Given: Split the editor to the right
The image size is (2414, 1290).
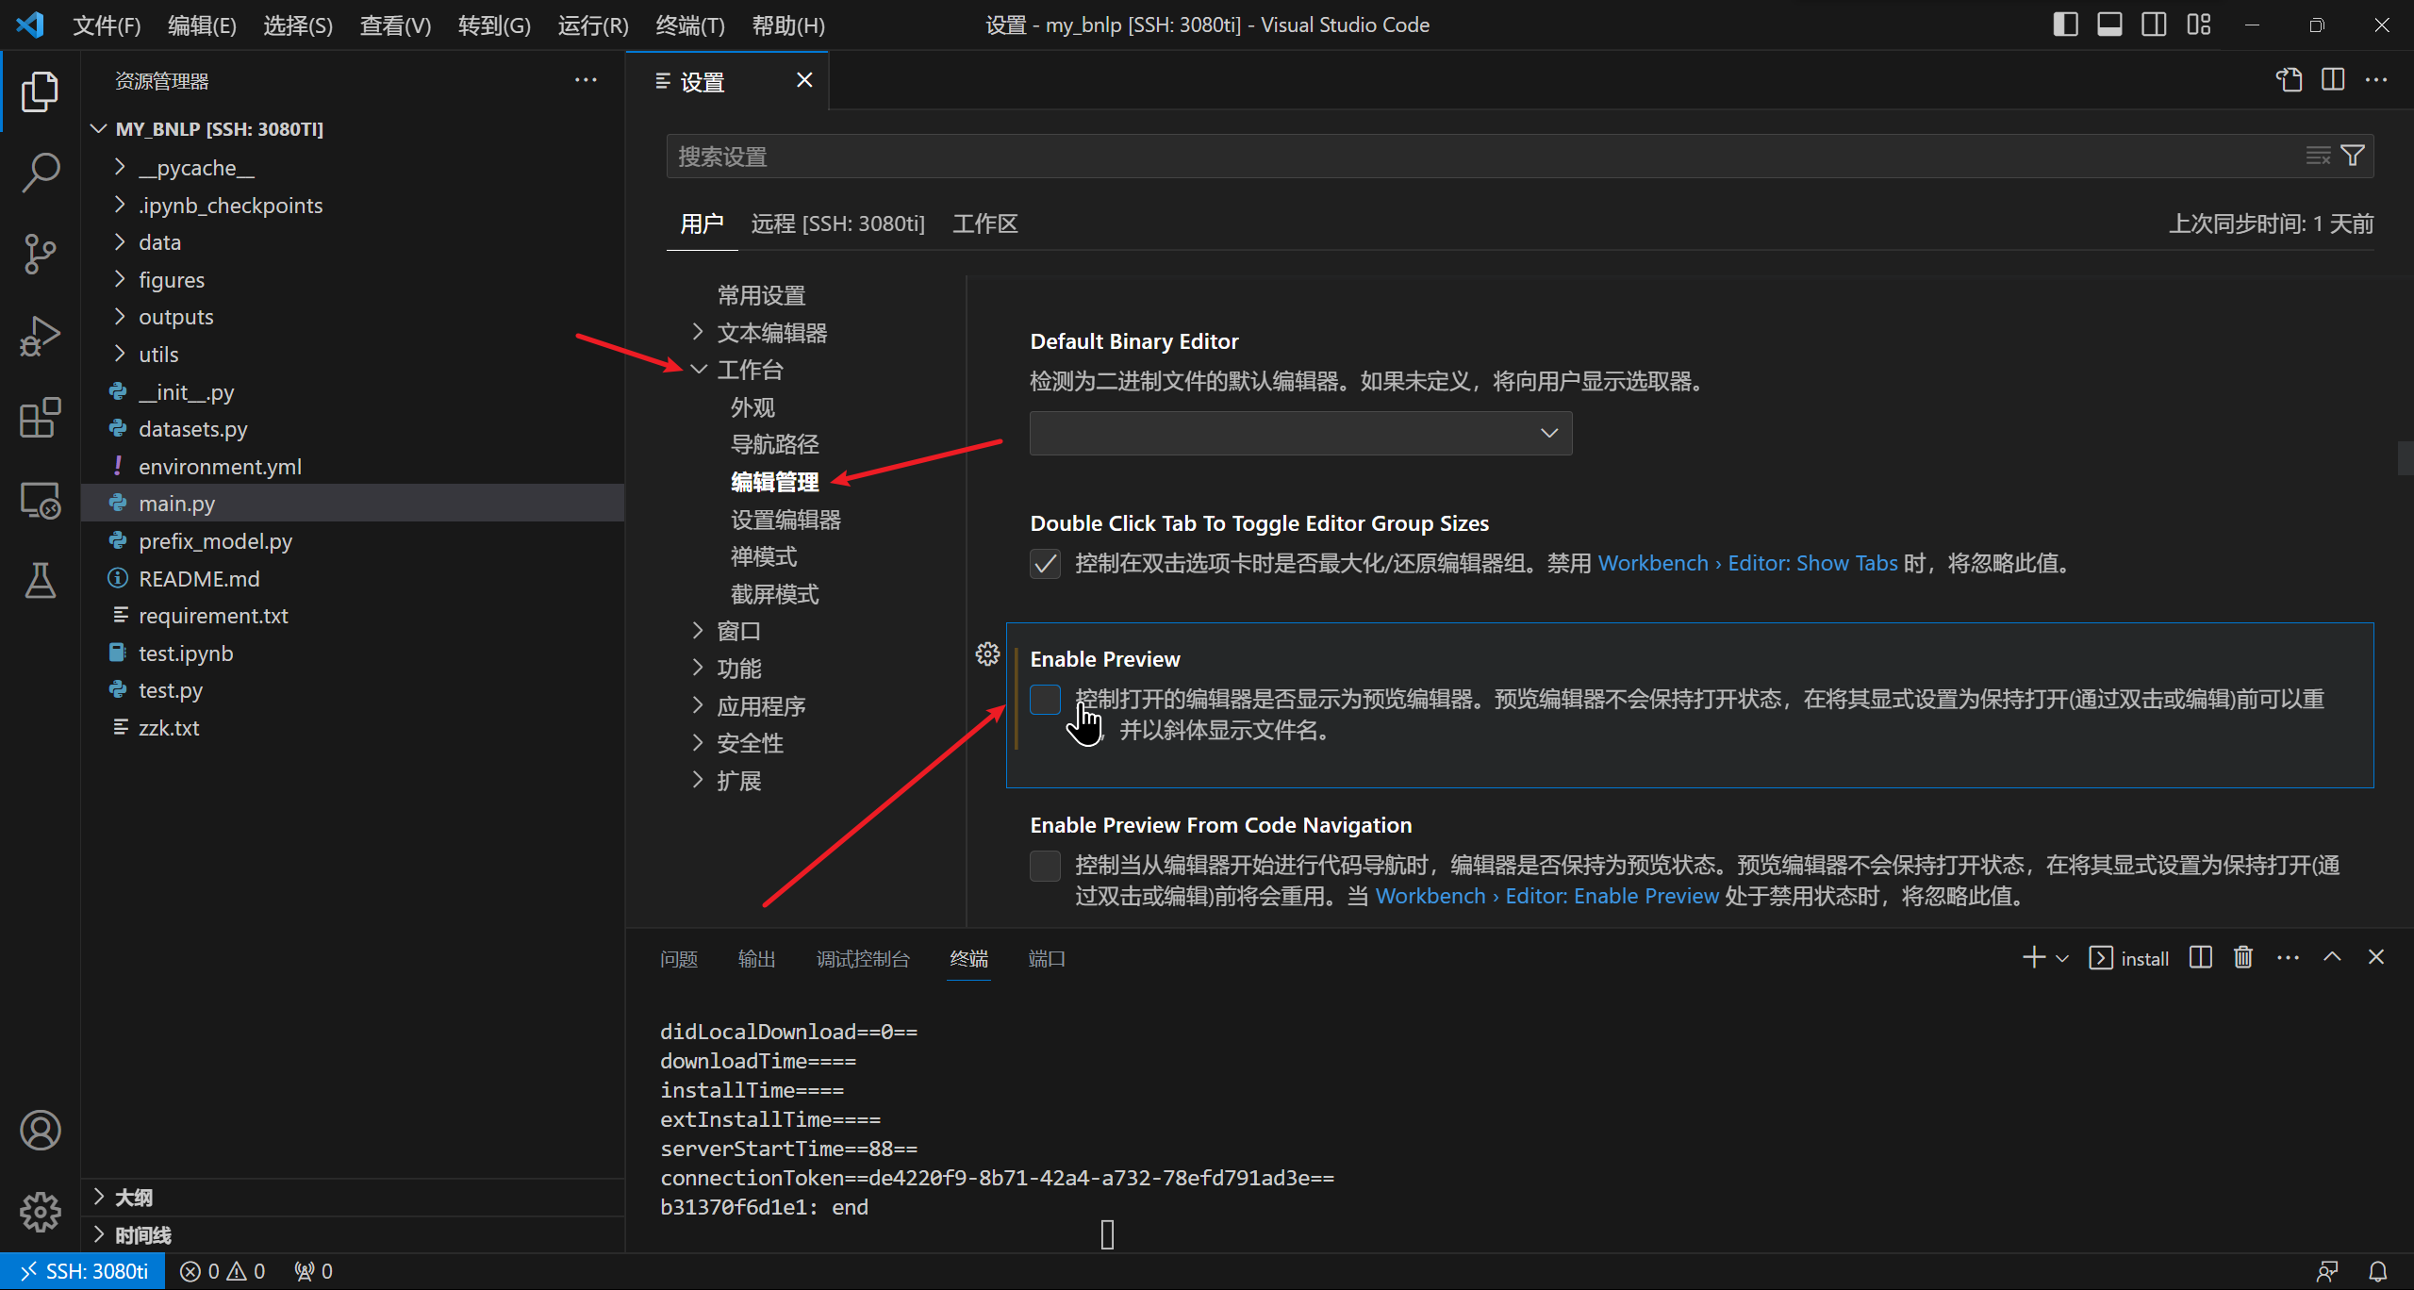Looking at the screenshot, I should pyautogui.click(x=2333, y=80).
